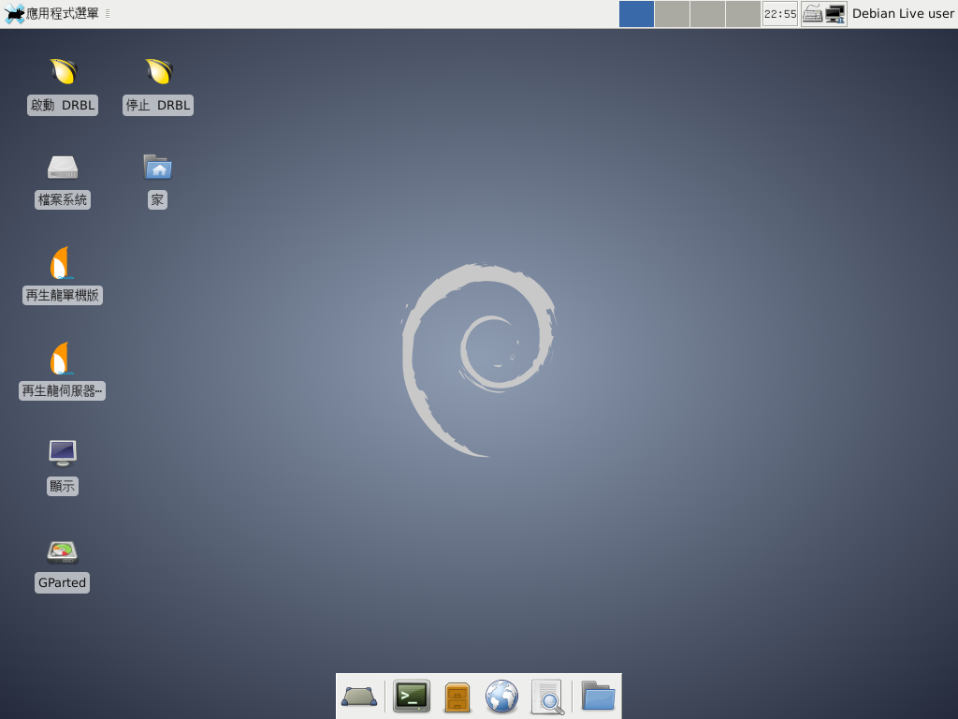958x719 pixels.
Task: Expand the folder directory menu in dock
Action: pos(598,697)
